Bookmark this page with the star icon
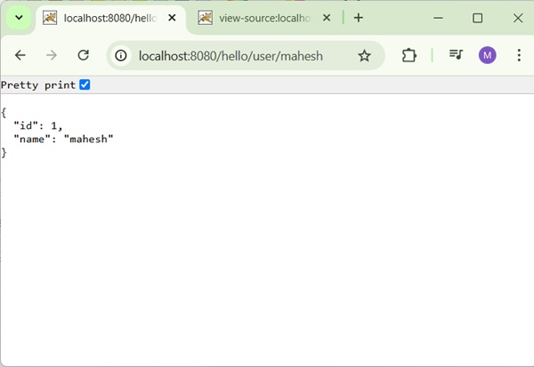 pyautogui.click(x=364, y=55)
